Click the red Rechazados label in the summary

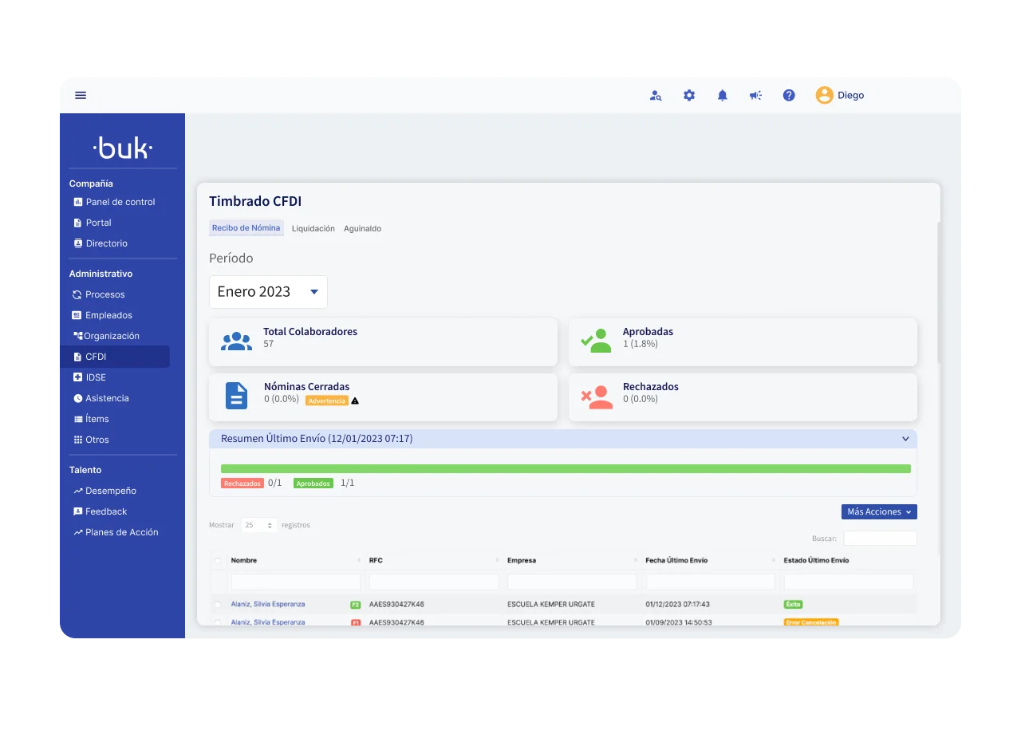[242, 483]
